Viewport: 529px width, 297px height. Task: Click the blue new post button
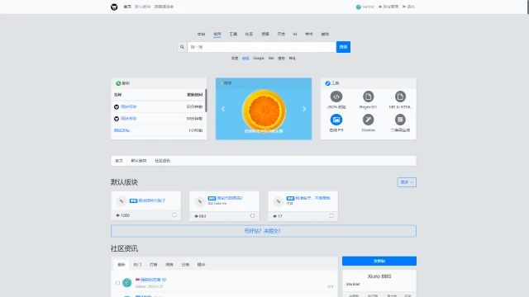pyautogui.click(x=379, y=261)
